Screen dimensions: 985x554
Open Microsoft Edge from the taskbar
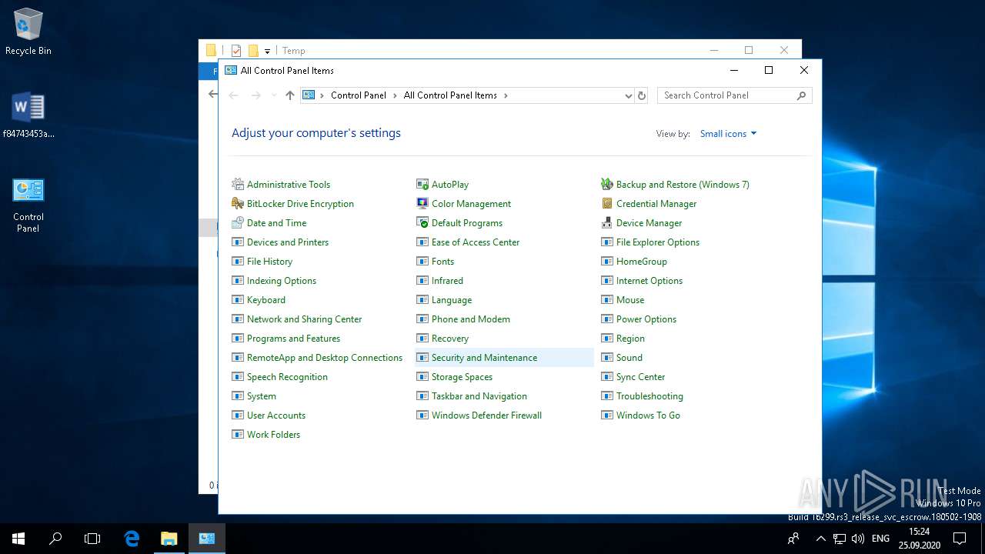[132, 539]
